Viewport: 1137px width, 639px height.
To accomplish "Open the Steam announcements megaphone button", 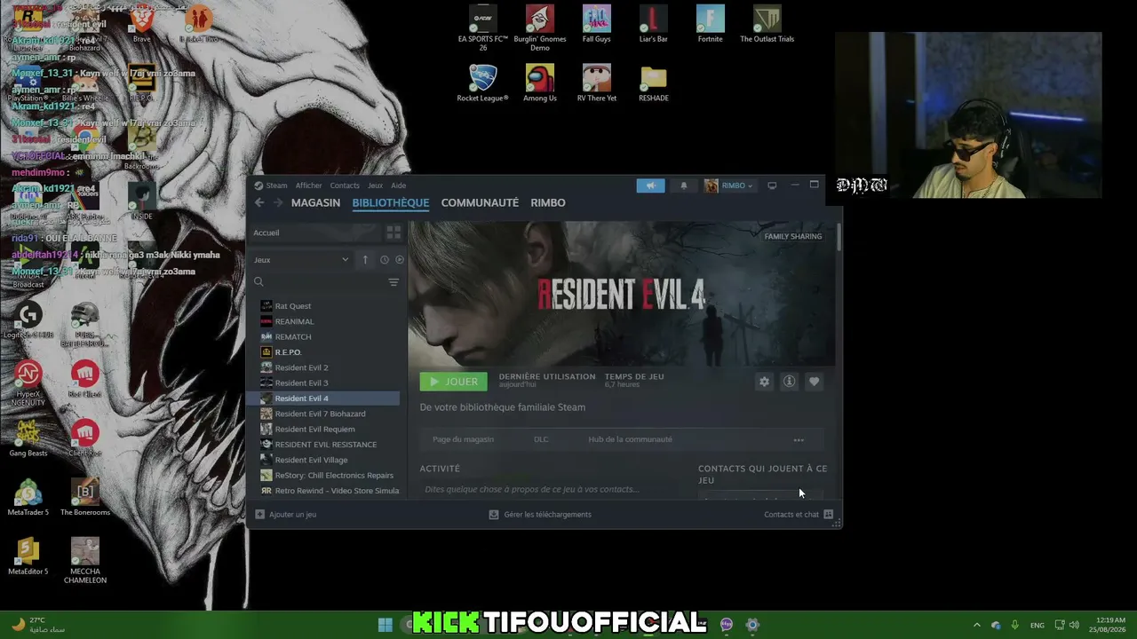I will tap(650, 185).
